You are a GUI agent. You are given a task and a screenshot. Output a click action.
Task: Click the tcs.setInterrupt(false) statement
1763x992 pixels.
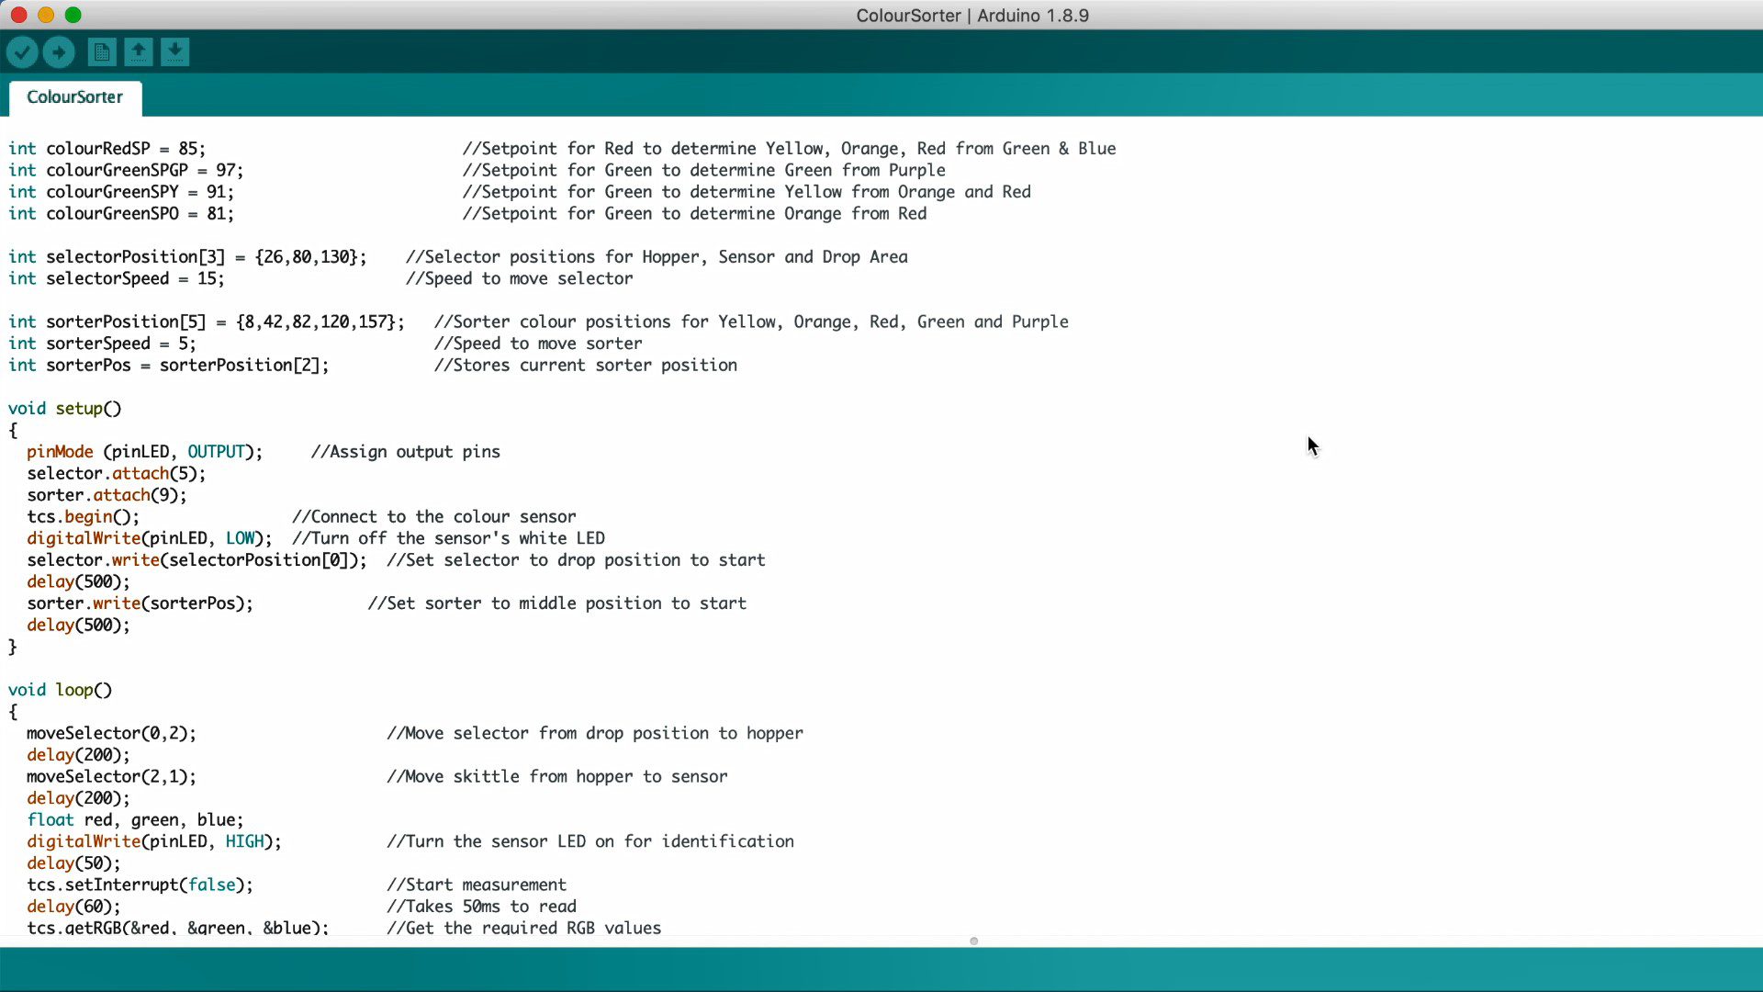point(140,885)
